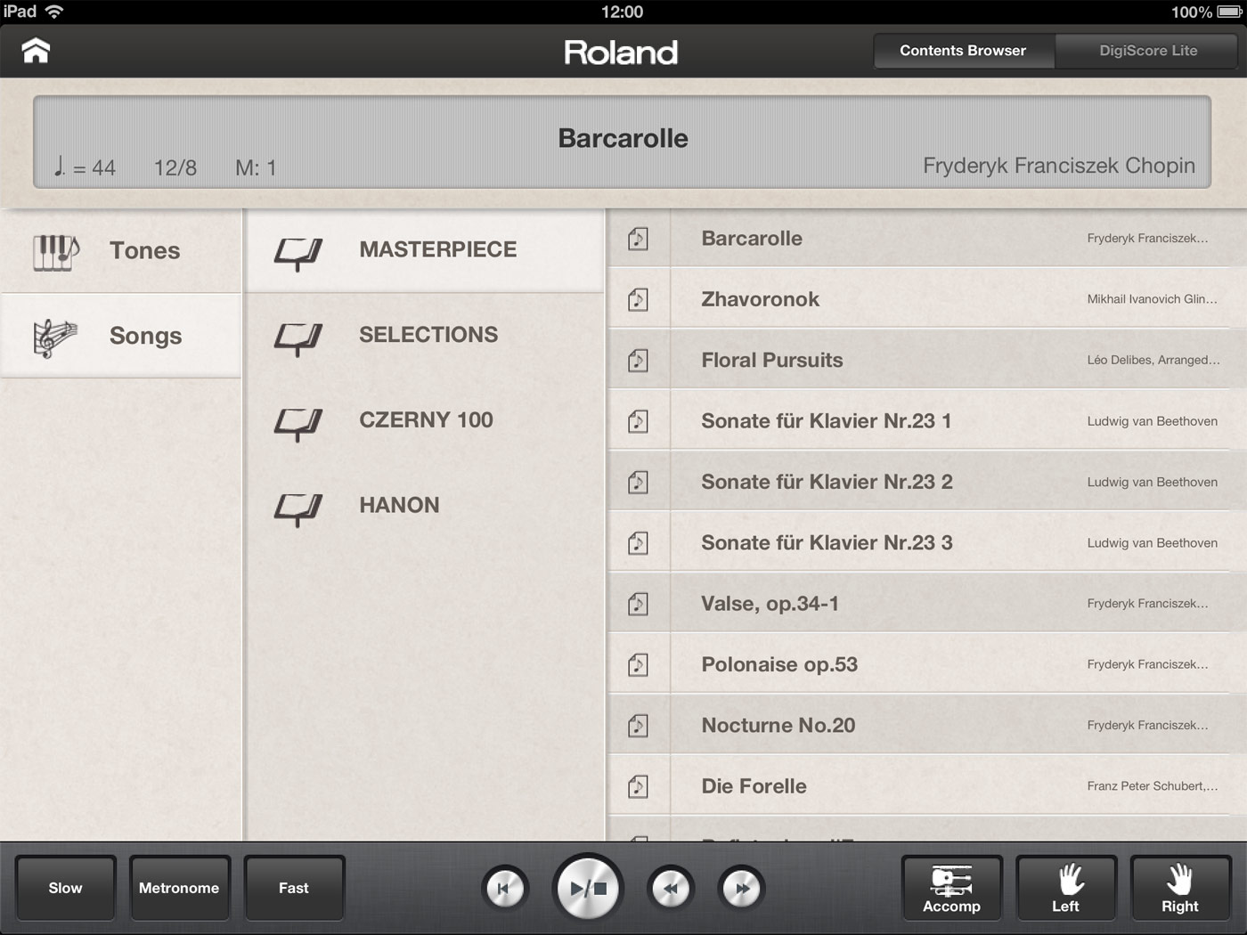Screen dimensions: 1247x935
Task: Click Mikhail Ivanovich Glin… composer text
Action: [x=1152, y=299]
